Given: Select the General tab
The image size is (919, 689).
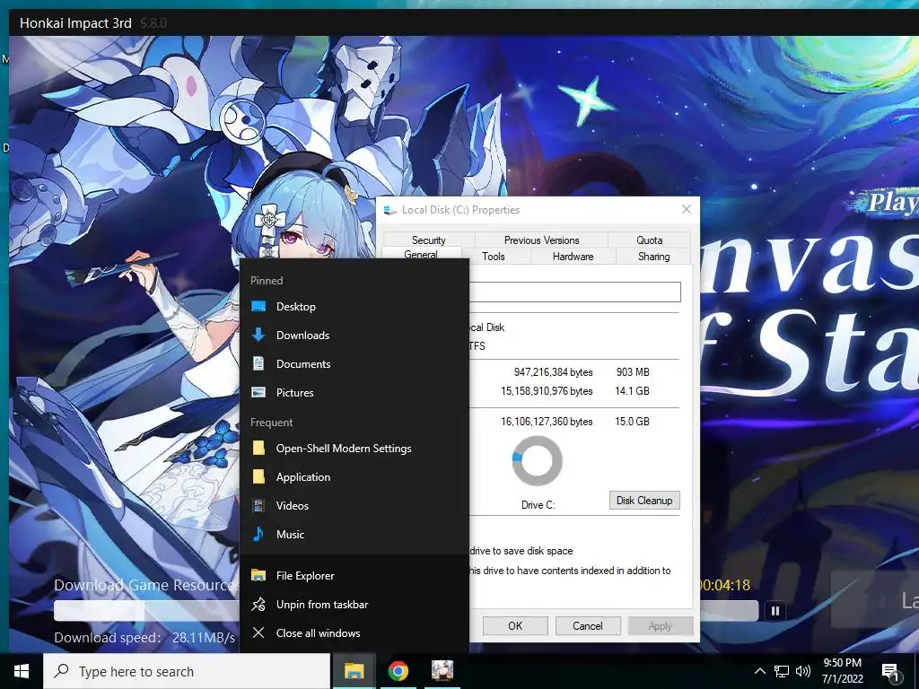Looking at the screenshot, I should [421, 254].
